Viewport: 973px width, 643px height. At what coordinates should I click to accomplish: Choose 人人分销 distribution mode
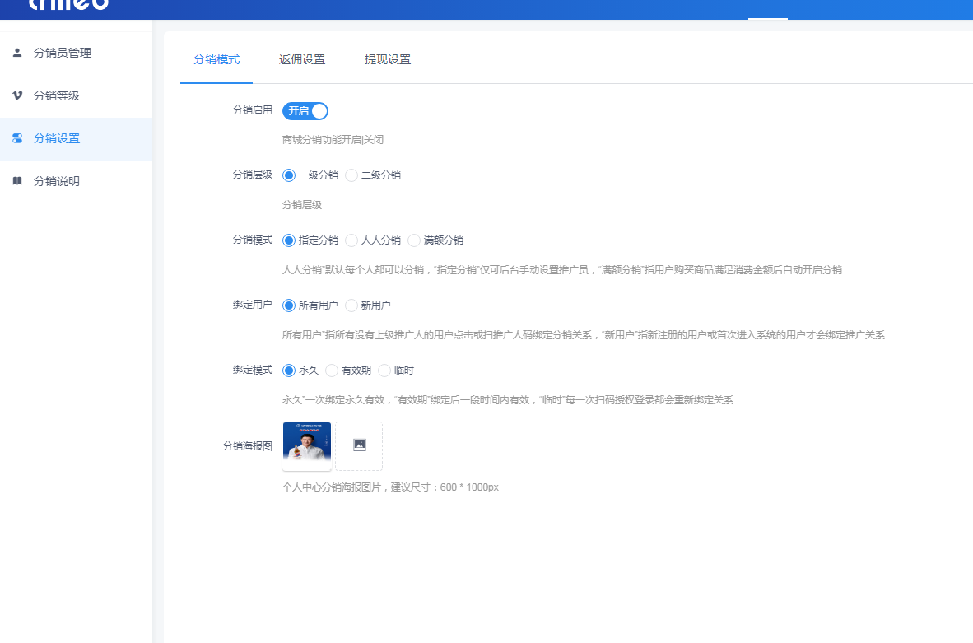[351, 240]
